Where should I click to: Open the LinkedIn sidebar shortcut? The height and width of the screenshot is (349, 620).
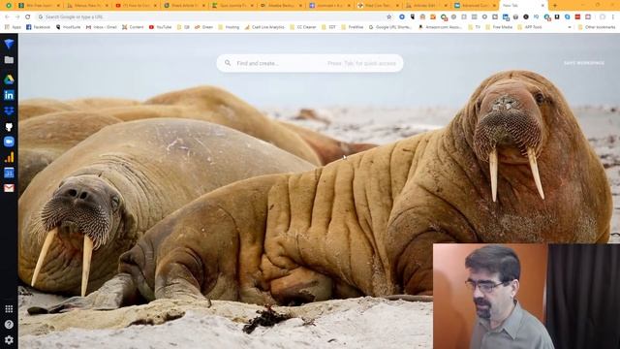[9, 95]
